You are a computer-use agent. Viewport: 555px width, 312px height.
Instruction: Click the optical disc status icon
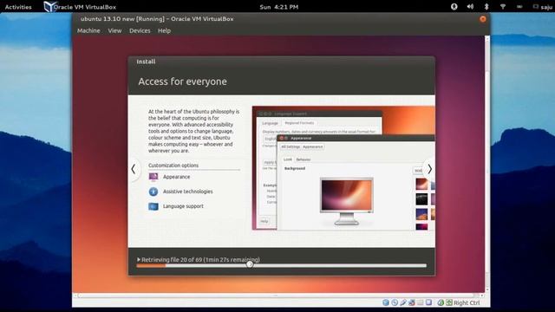(x=395, y=302)
